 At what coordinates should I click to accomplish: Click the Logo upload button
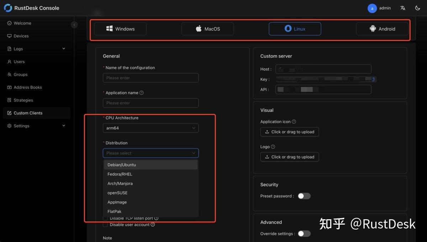pyautogui.click(x=289, y=157)
